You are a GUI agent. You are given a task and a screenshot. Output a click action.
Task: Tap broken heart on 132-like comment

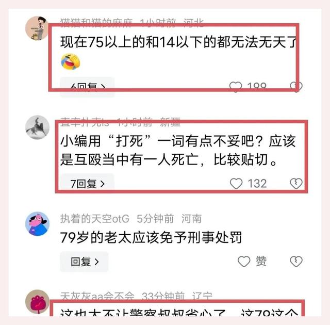coord(296,183)
